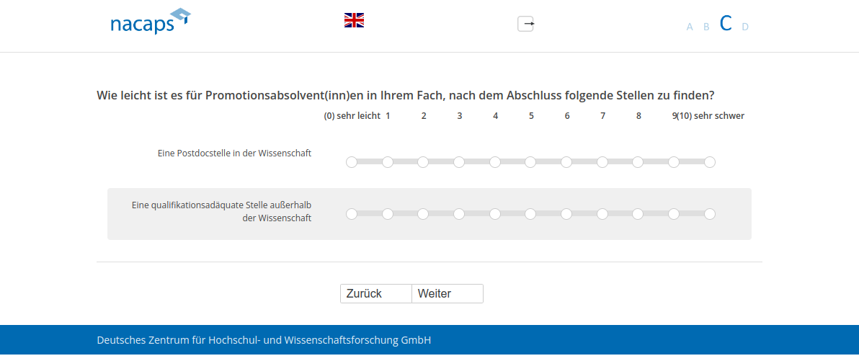
Task: Select the large font size C
Action: (x=726, y=24)
